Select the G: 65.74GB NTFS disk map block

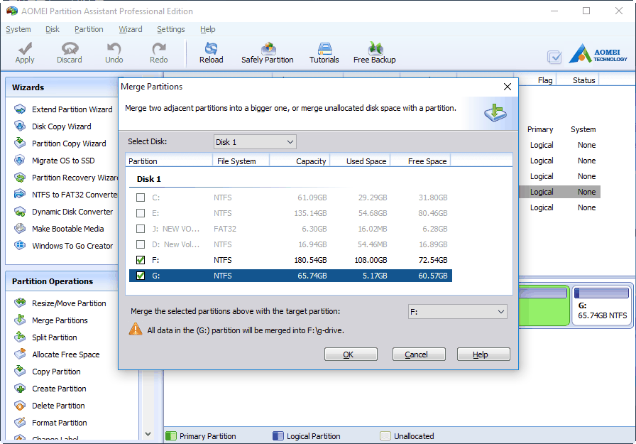click(x=602, y=305)
